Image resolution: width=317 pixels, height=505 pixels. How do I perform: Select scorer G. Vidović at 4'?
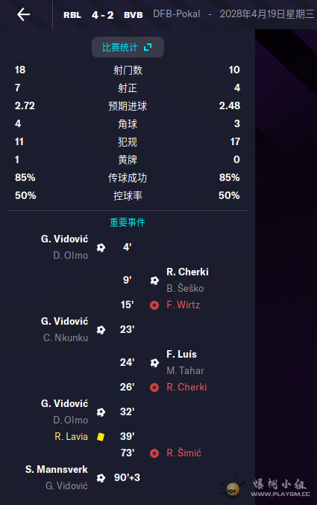coord(64,239)
